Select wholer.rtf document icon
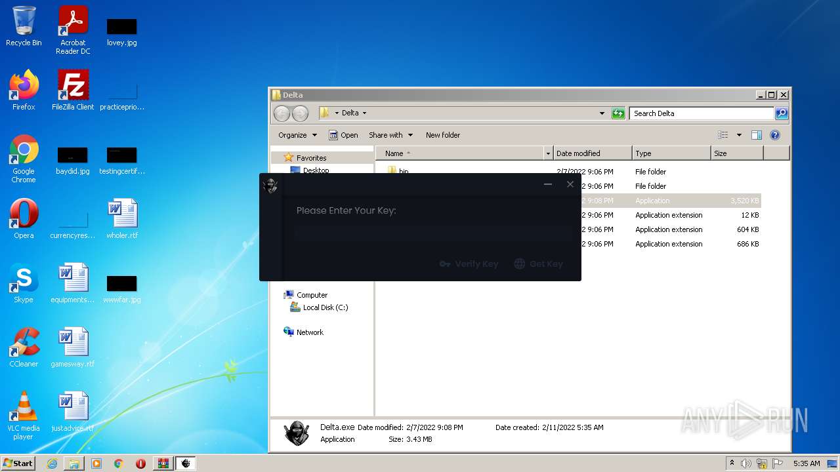The height and width of the screenshot is (472, 840). 122,219
